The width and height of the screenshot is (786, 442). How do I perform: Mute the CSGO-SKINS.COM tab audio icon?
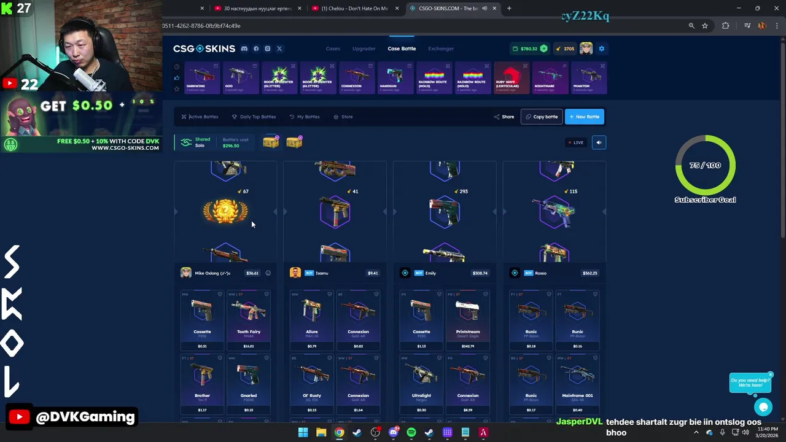click(484, 8)
